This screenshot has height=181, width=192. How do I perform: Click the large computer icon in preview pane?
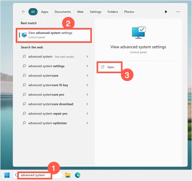point(139,33)
